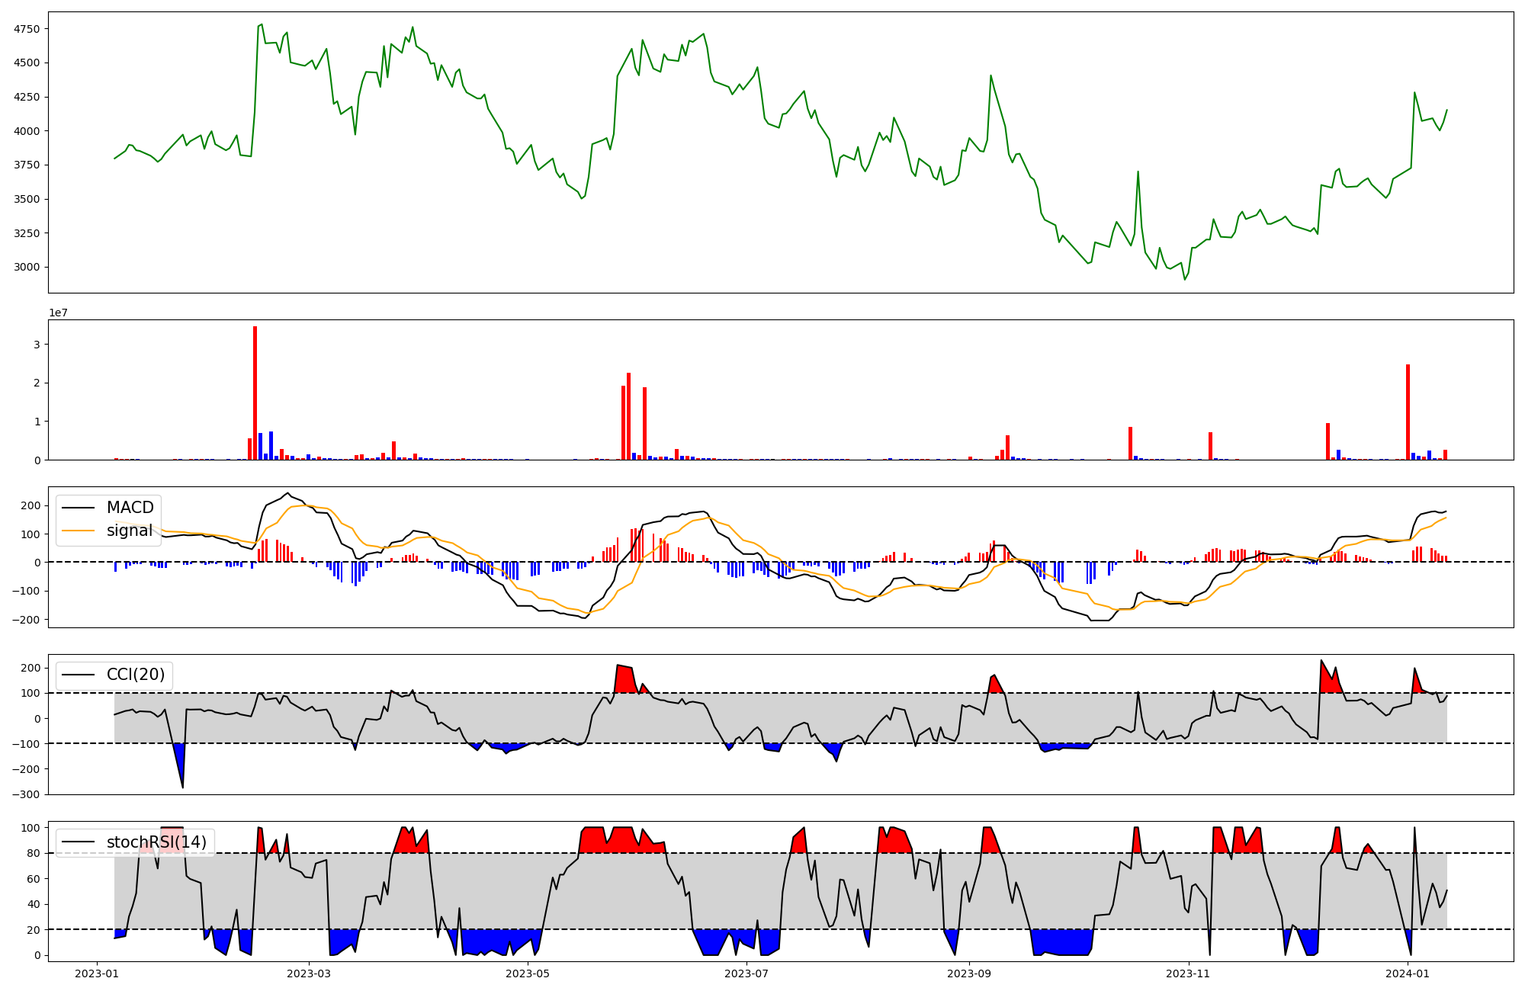Click the -300 CCI axis tick label
Viewport: 1525px width, 991px height.
[x=25, y=794]
